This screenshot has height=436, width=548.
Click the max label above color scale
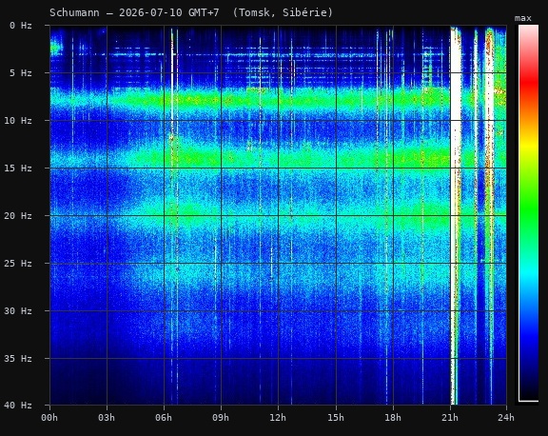tap(523, 18)
